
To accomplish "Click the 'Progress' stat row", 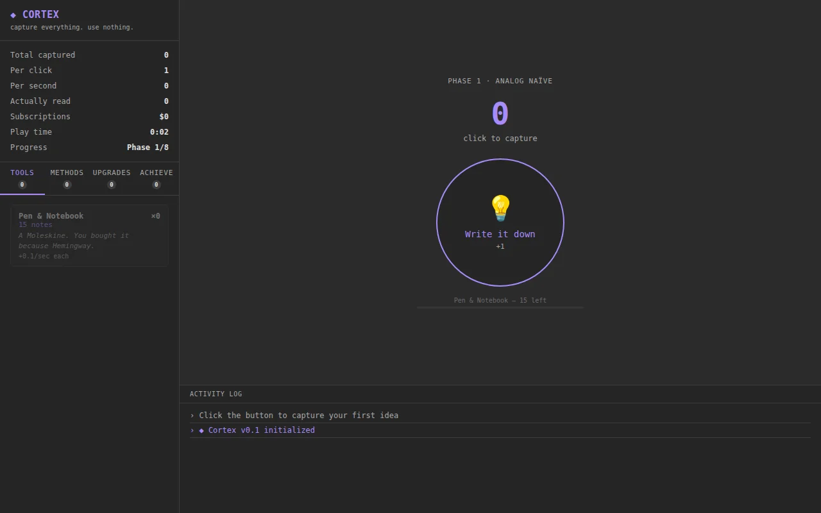I will [89, 147].
